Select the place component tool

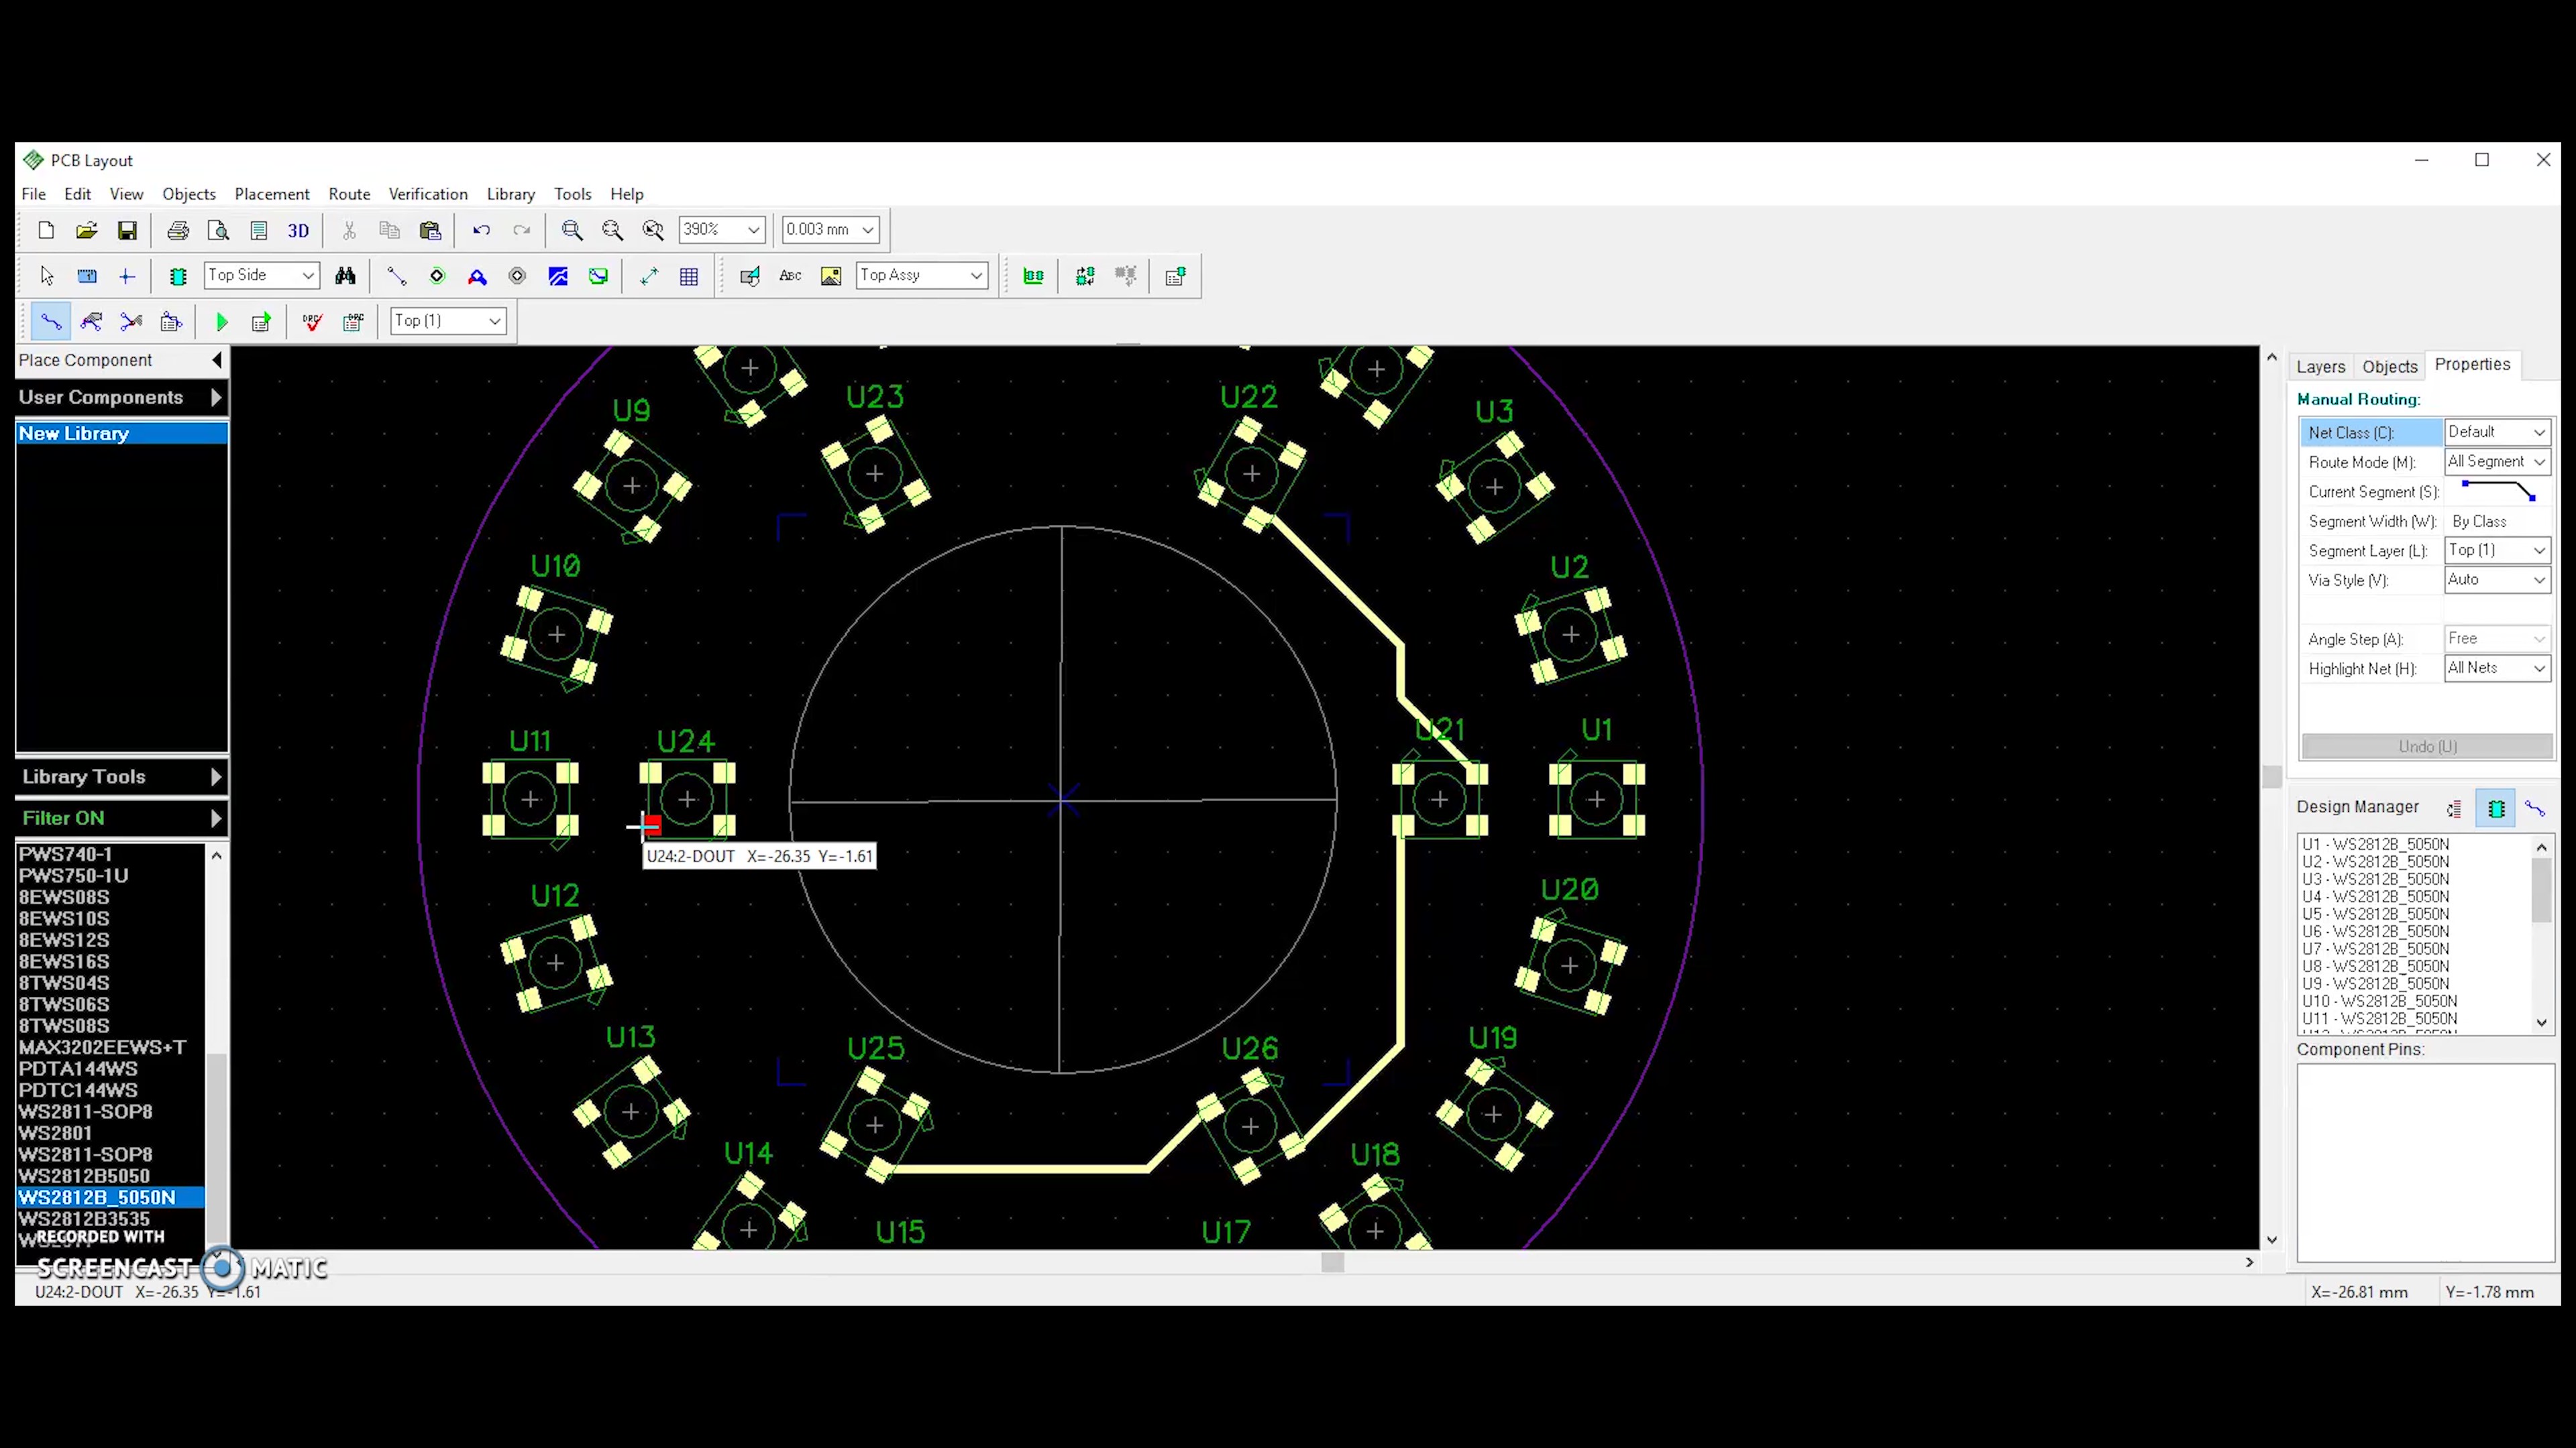(177, 276)
